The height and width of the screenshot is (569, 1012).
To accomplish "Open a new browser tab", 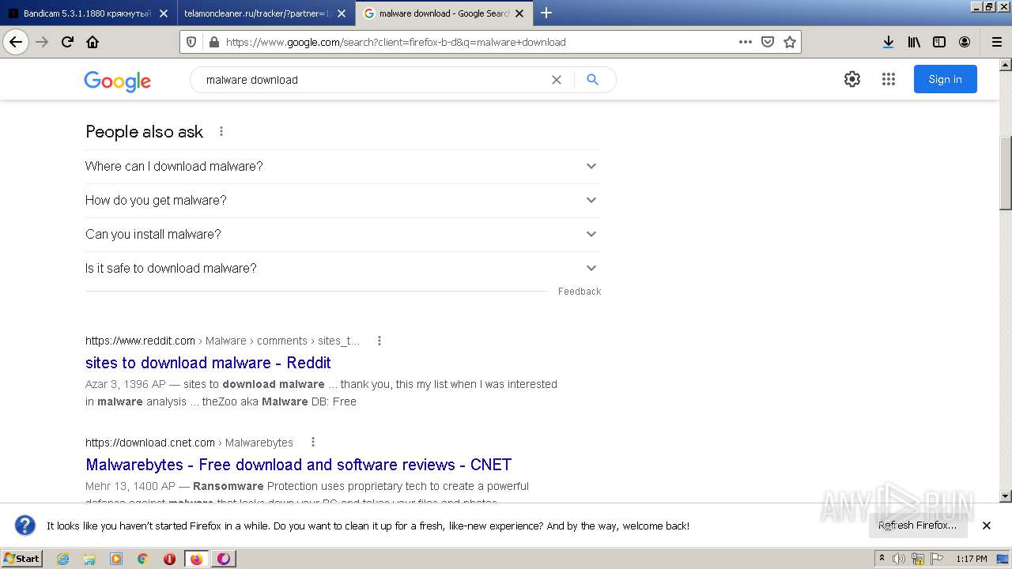I will point(546,13).
